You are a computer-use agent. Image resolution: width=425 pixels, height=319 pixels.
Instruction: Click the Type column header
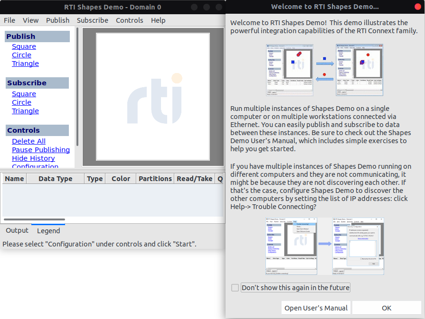(x=95, y=179)
